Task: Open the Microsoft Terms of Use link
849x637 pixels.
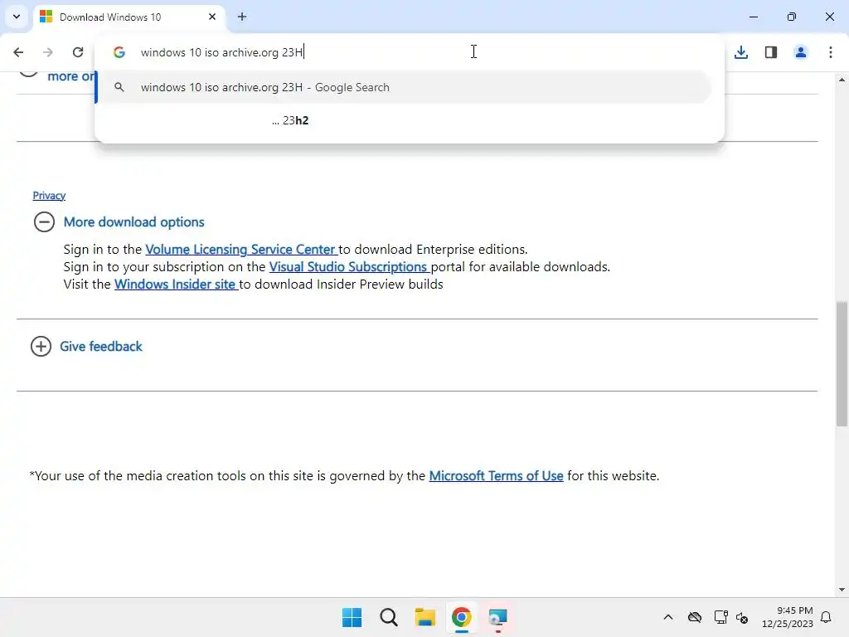Action: [x=496, y=475]
